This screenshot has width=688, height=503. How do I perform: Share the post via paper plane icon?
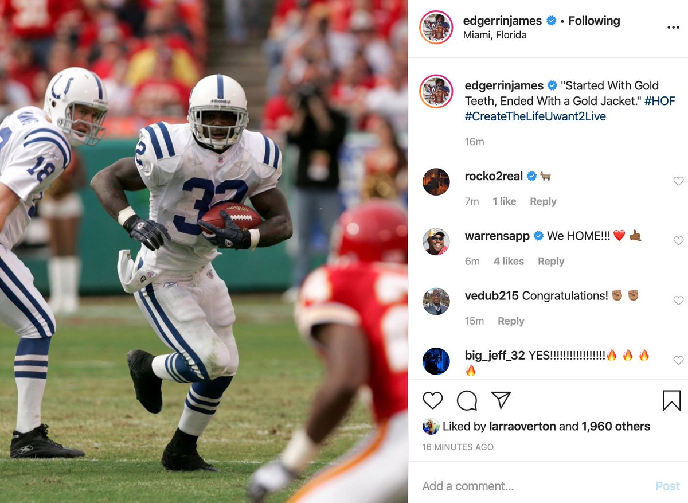click(501, 400)
